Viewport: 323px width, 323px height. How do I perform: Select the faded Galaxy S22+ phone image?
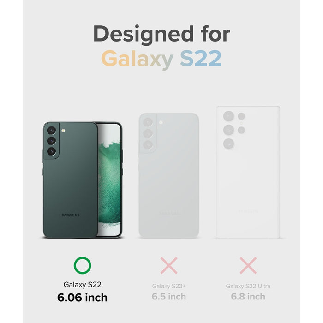tap(169, 175)
